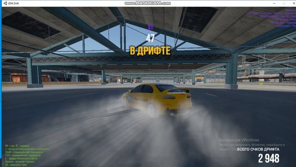Click the 'Shift - повышенная передача' hint

click(x=24, y=152)
